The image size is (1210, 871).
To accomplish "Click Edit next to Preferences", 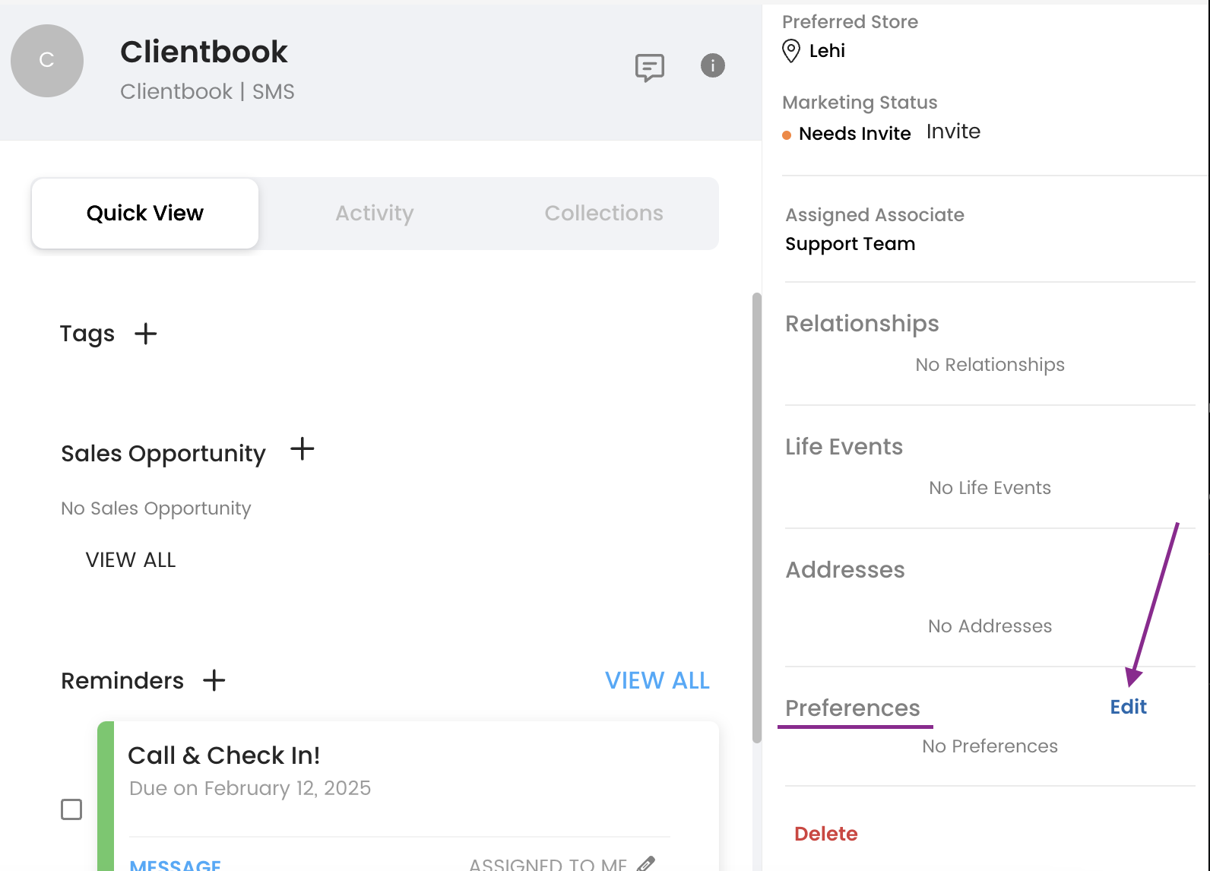I will click(x=1128, y=707).
